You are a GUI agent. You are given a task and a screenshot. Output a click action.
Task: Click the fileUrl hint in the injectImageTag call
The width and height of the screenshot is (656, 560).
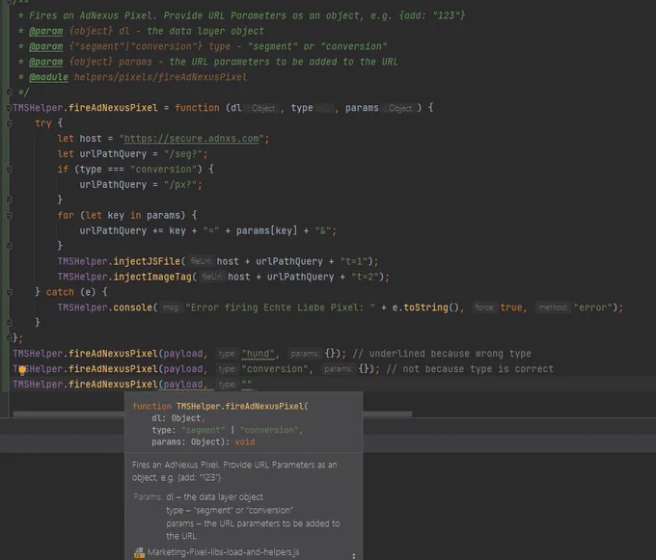pyautogui.click(x=212, y=277)
